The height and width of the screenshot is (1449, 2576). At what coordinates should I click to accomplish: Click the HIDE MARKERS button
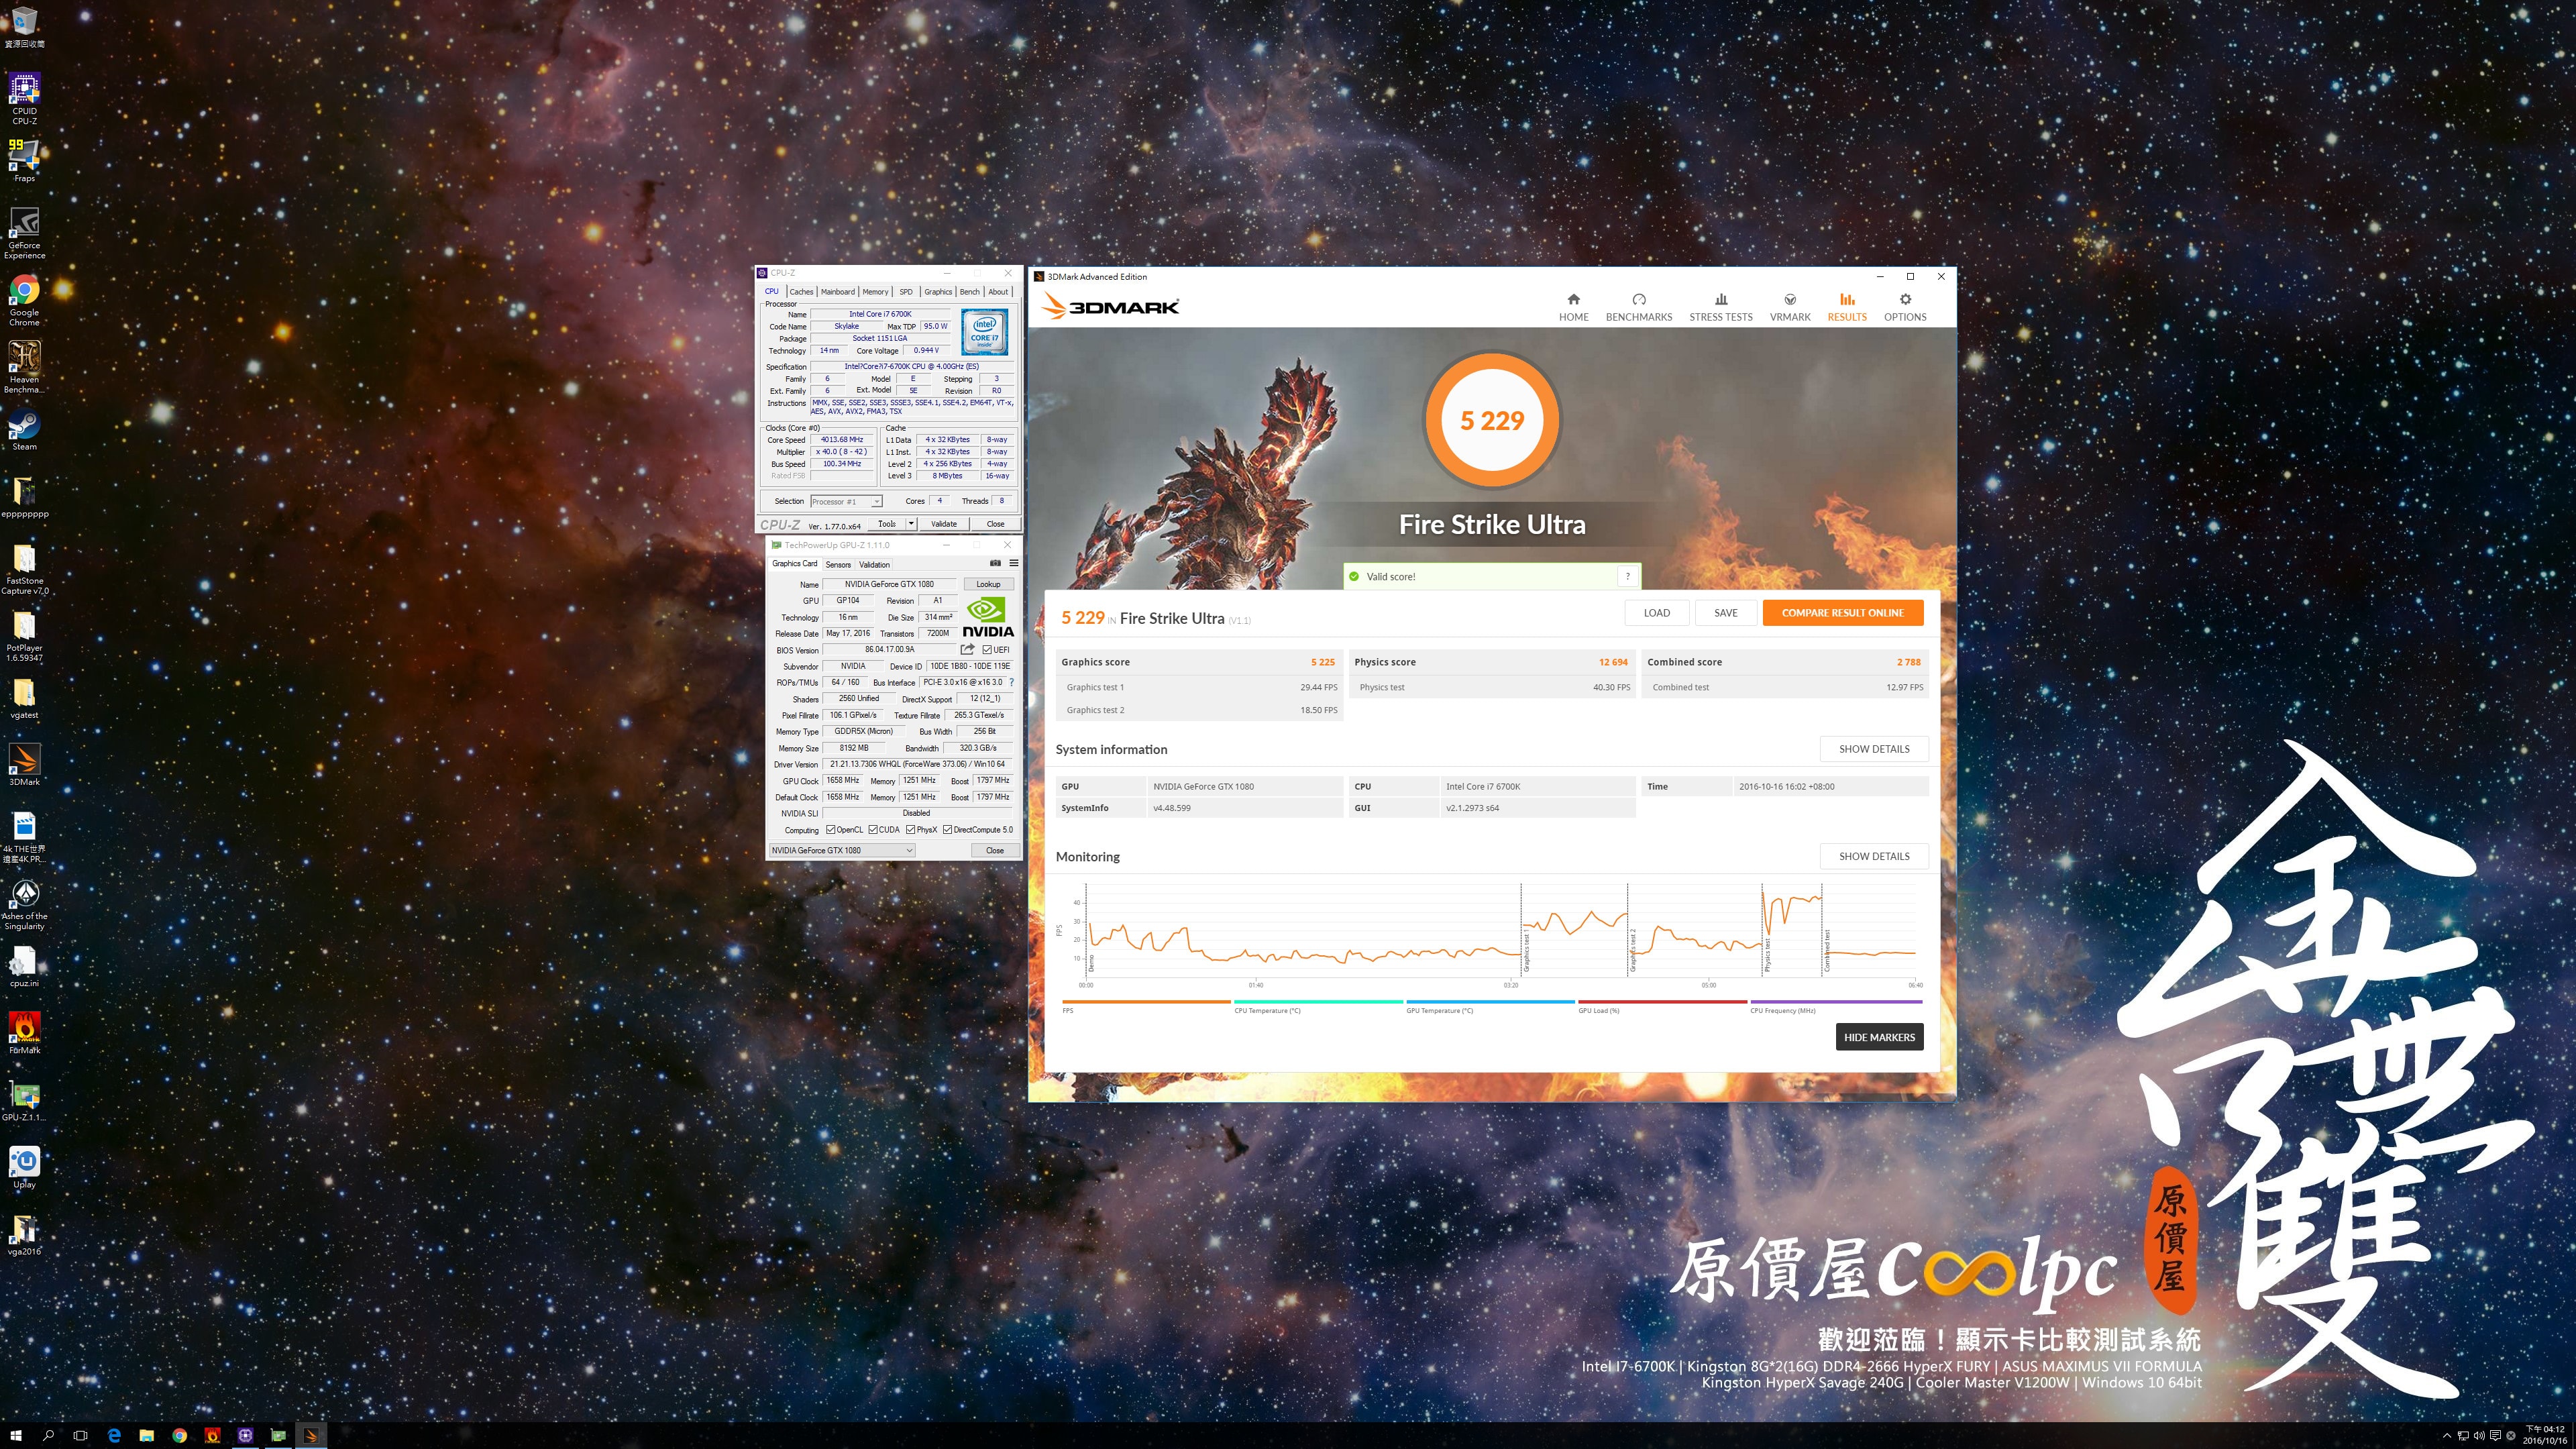[x=1878, y=1037]
